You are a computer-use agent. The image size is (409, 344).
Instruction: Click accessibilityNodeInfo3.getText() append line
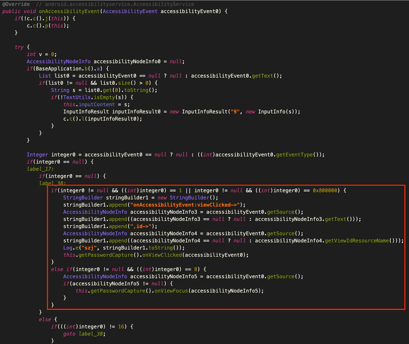(x=212, y=219)
